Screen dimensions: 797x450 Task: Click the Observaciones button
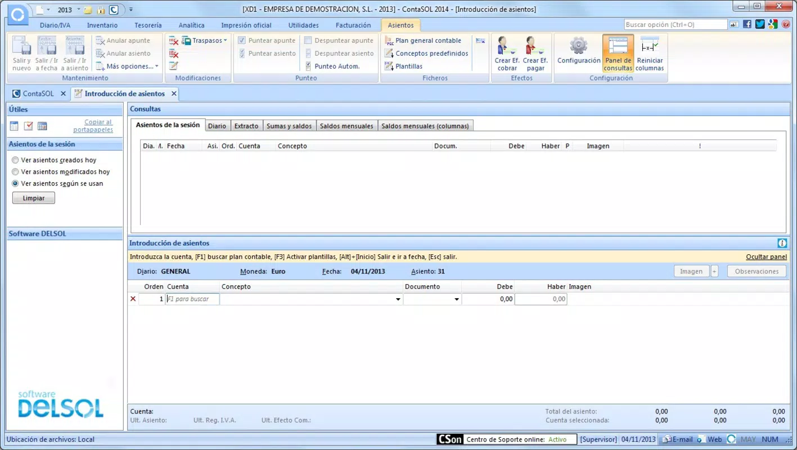[x=757, y=271]
